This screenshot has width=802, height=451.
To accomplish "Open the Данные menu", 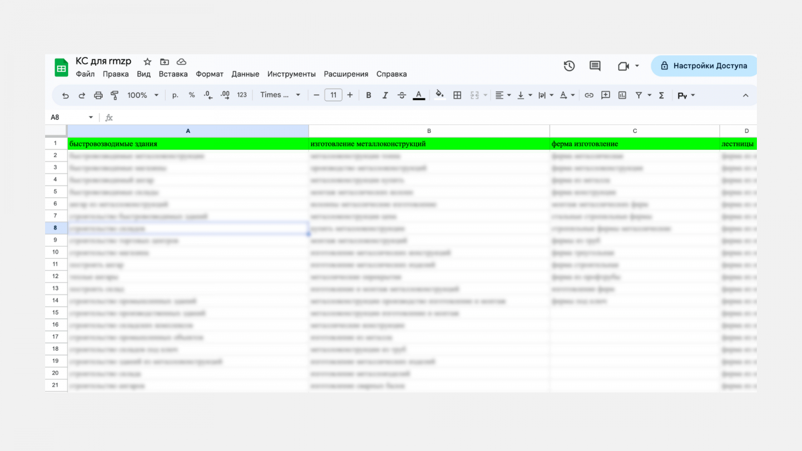I will 245,74.
